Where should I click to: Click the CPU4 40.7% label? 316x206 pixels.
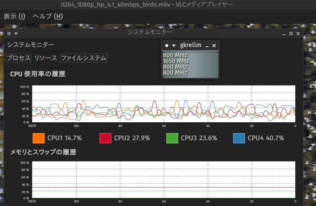pyautogui.click(x=266, y=138)
